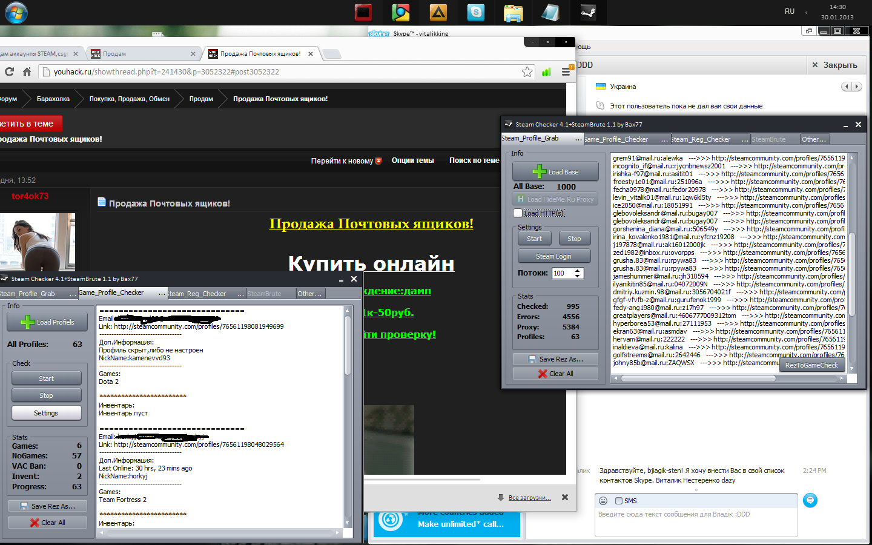
Task: Click the Skype taskbar icon
Action: [476, 12]
